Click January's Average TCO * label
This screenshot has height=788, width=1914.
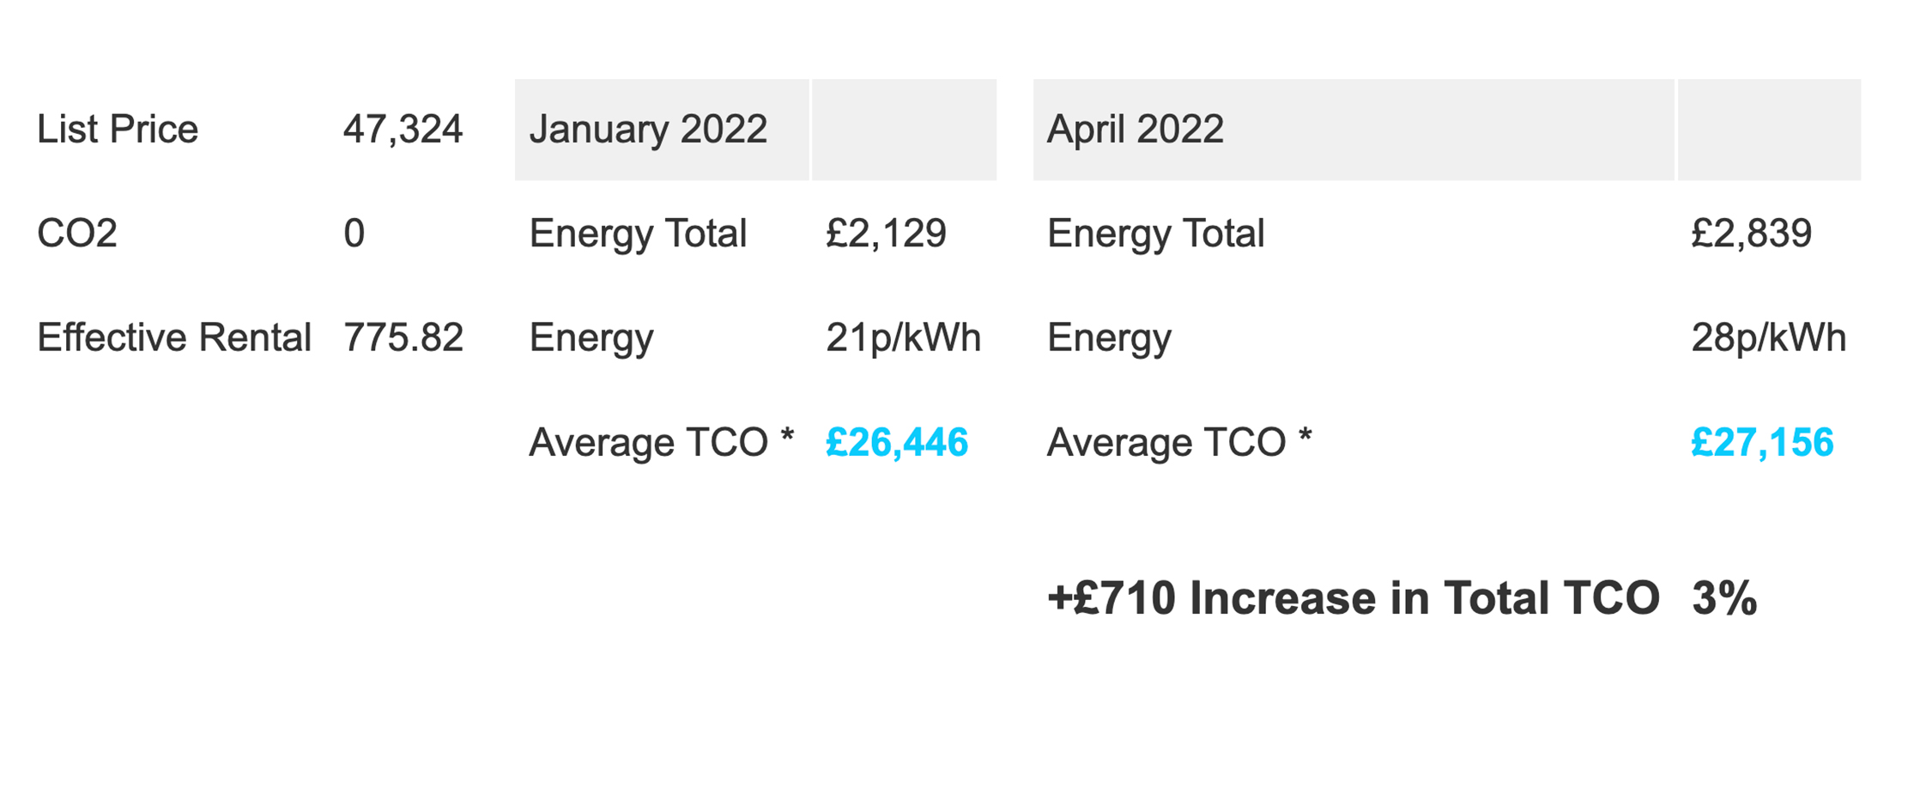tap(661, 443)
